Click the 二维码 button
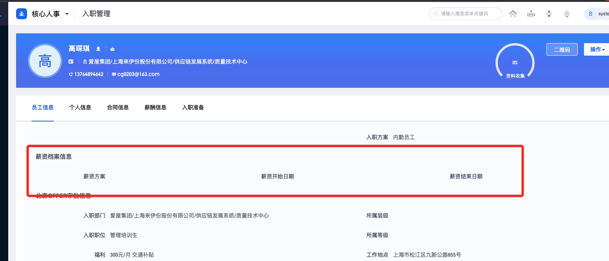The image size is (609, 261). click(x=562, y=49)
